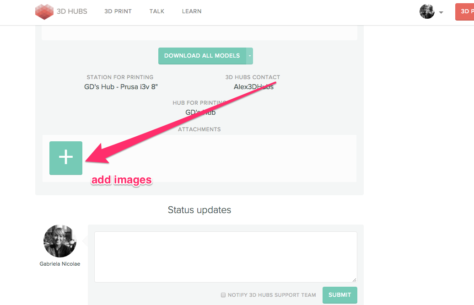Click the red button at top right
This screenshot has height=305, width=474.
point(464,12)
